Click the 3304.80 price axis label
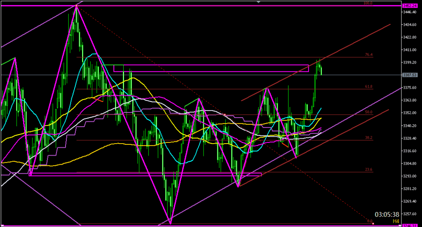Viewport: 422px width, 227px height. 409,163
